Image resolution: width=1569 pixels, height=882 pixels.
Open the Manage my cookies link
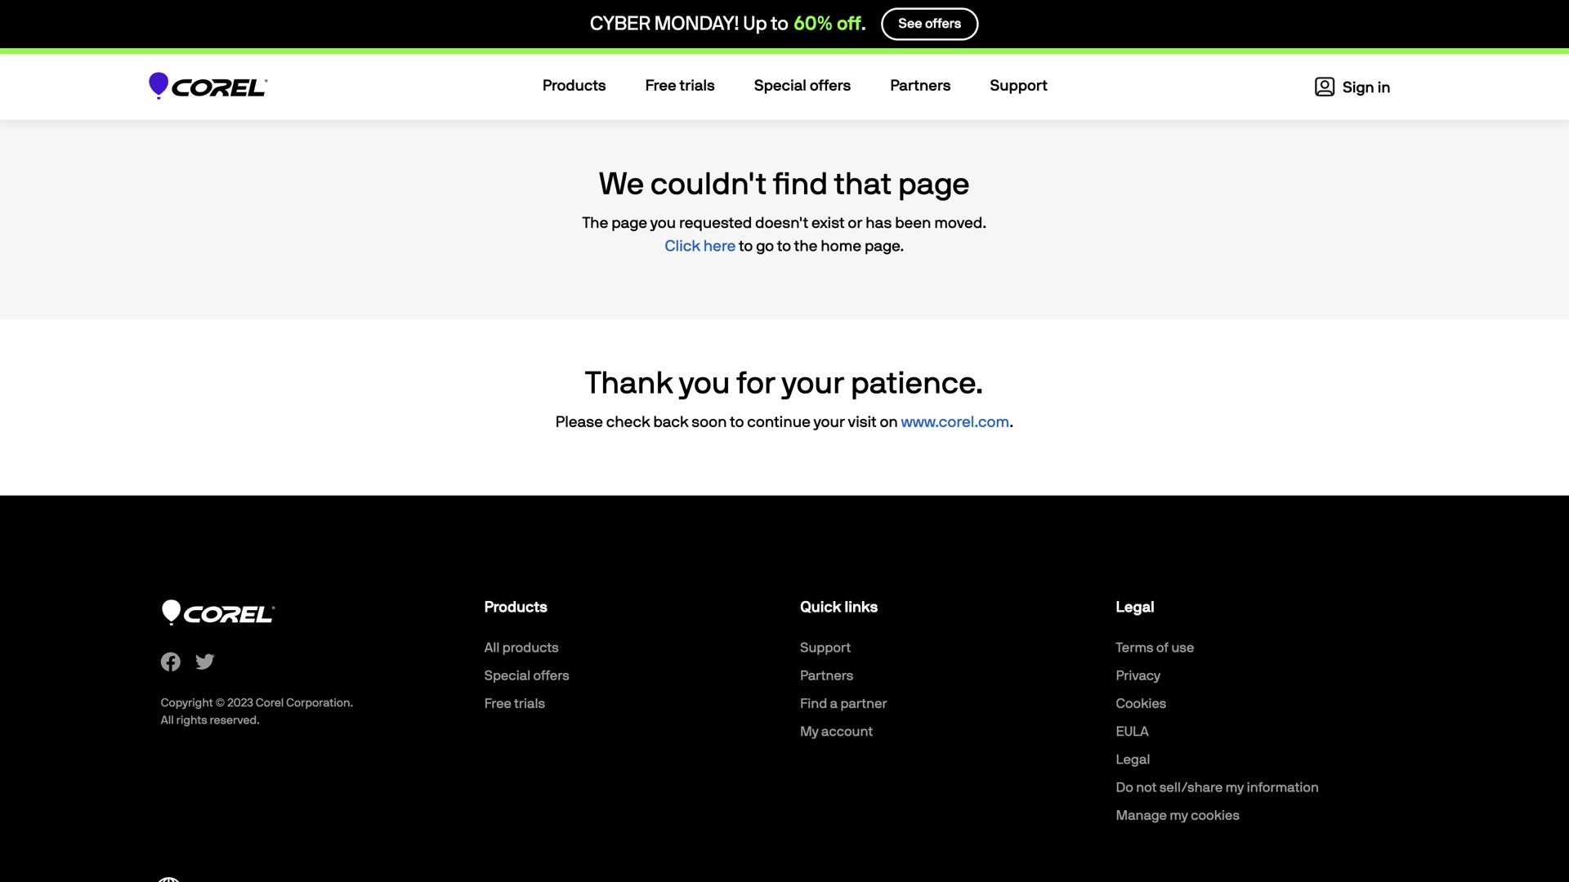[1177, 815]
